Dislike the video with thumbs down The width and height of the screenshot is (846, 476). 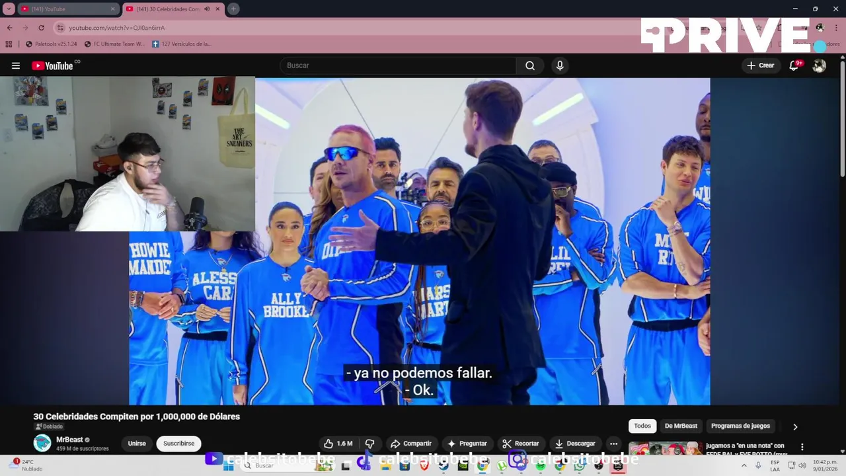coord(370,444)
